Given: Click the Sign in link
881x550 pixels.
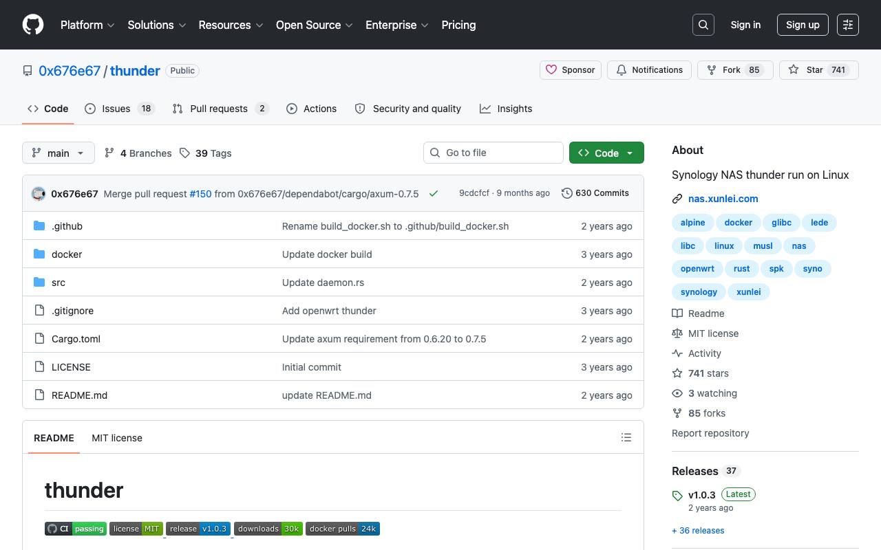Looking at the screenshot, I should (x=745, y=25).
